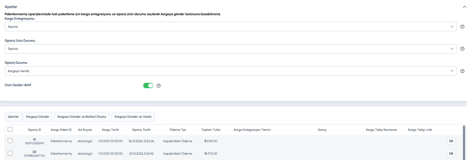Click truck icon for order 61
Screen dimensions: 467x160
[x=451, y=141]
